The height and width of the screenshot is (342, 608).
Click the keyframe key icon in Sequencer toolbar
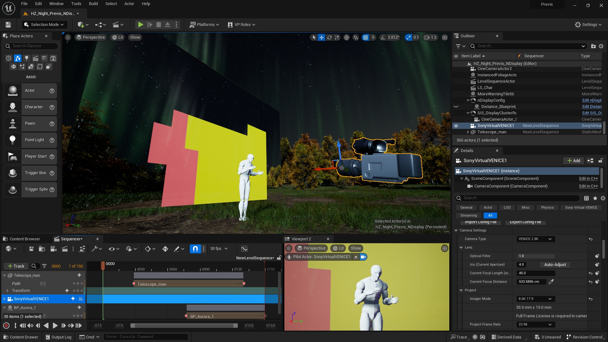coord(165,249)
